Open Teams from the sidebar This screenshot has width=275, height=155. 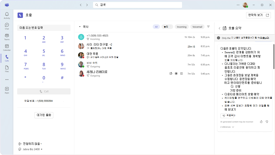(7, 37)
